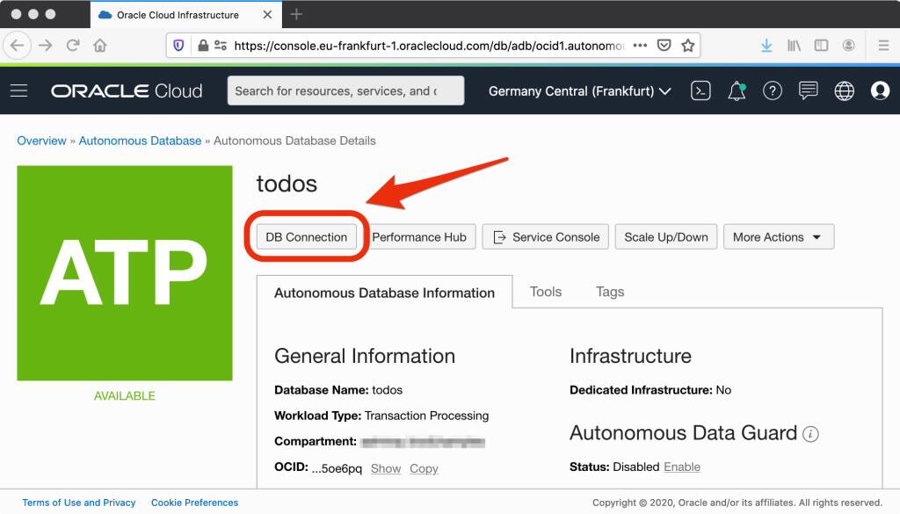Click the resources search field

tap(345, 90)
